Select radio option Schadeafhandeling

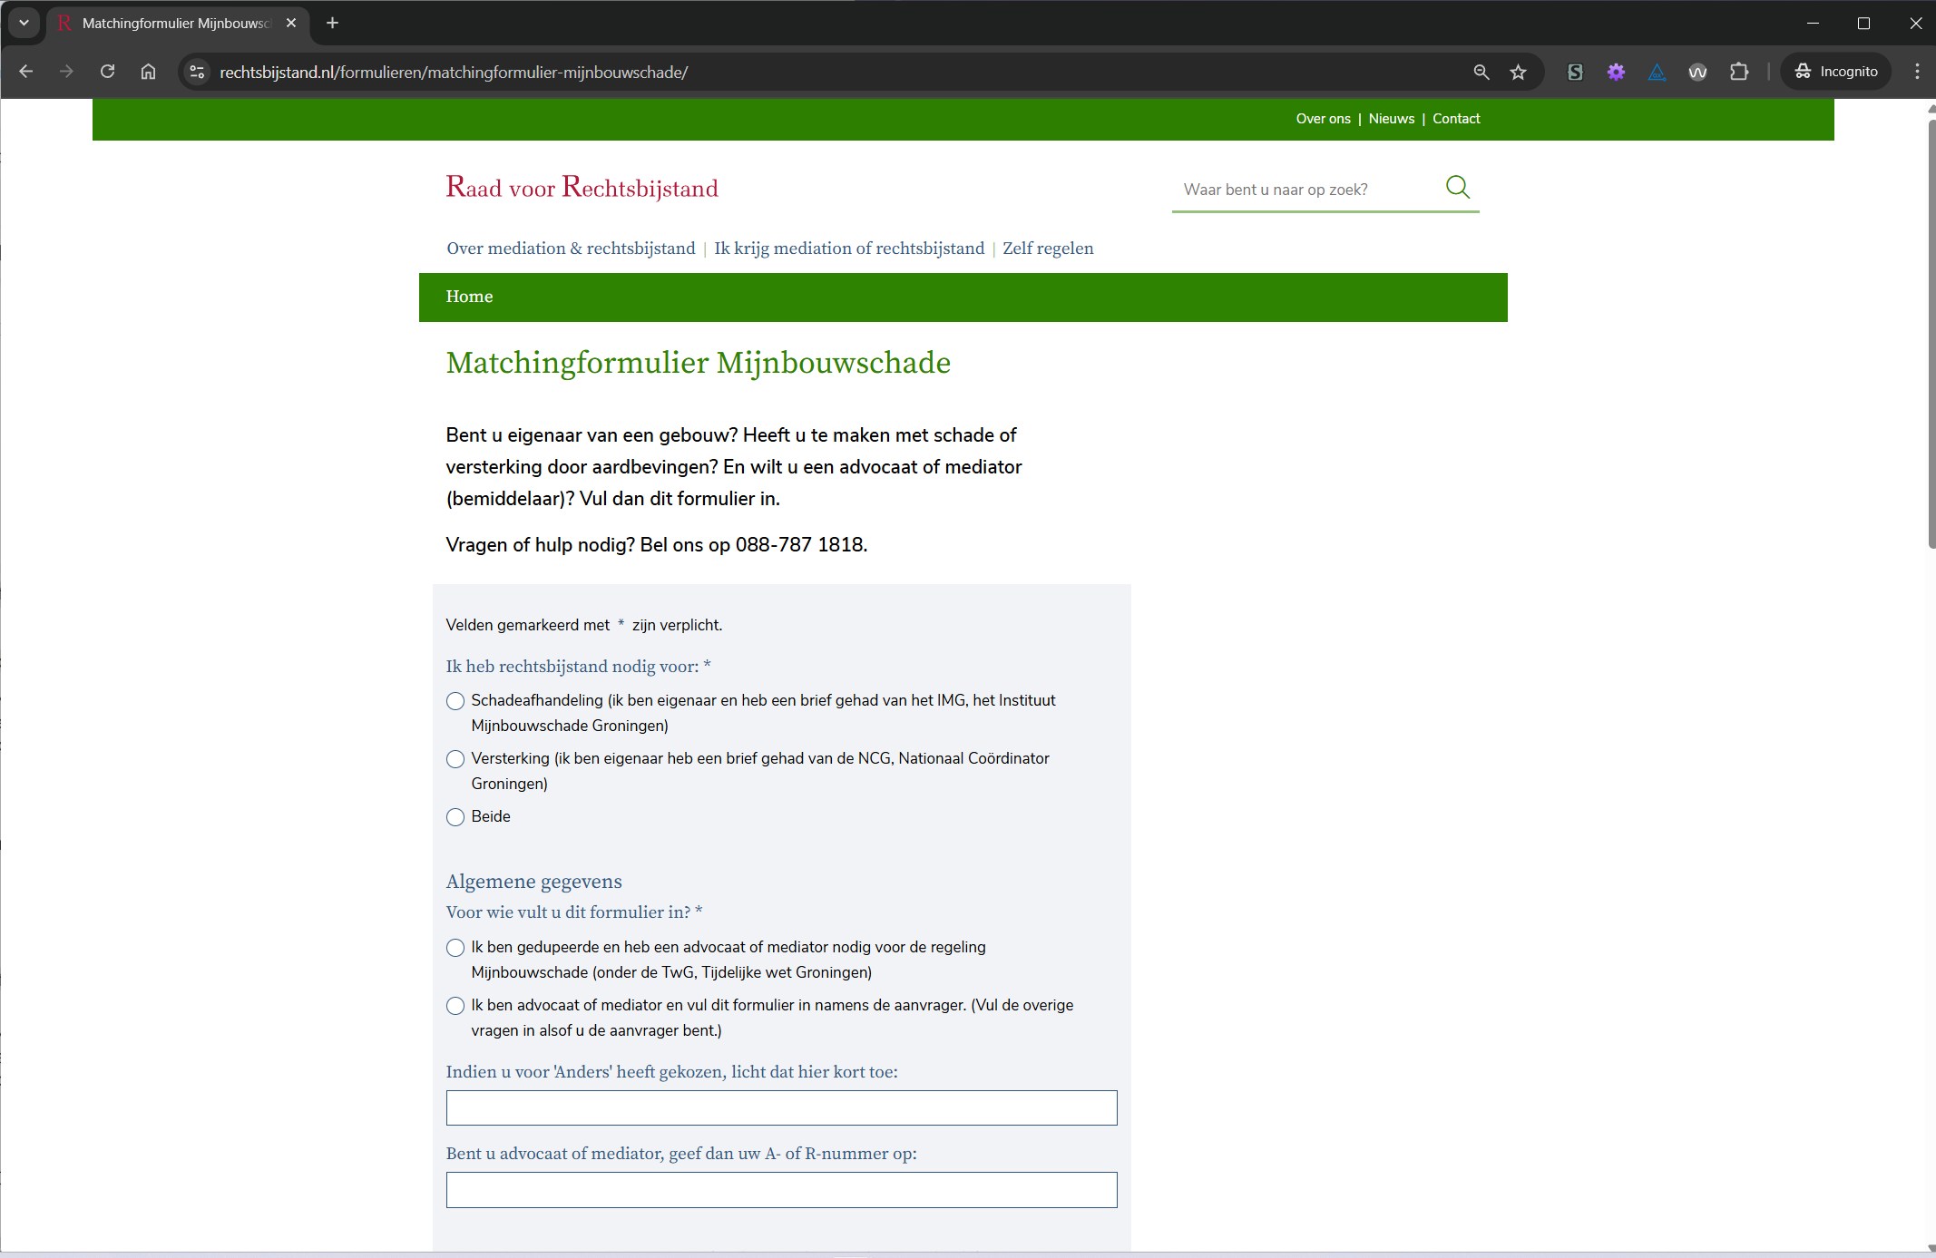point(455,701)
